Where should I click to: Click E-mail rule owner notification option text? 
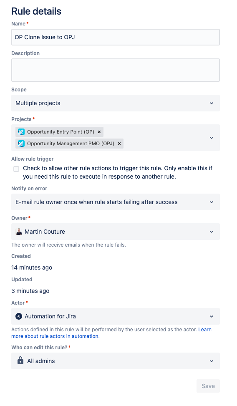coord(96,202)
